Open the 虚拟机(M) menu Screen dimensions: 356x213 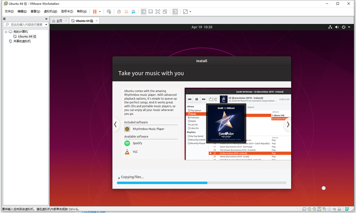[x=50, y=12]
